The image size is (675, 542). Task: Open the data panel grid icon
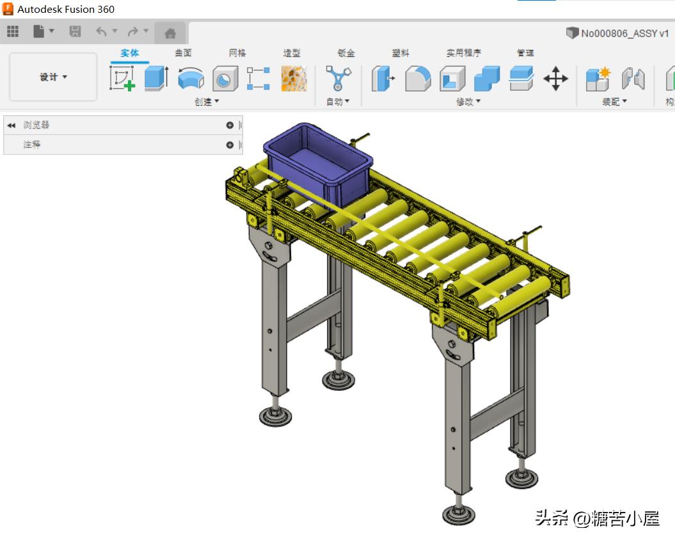(13, 31)
